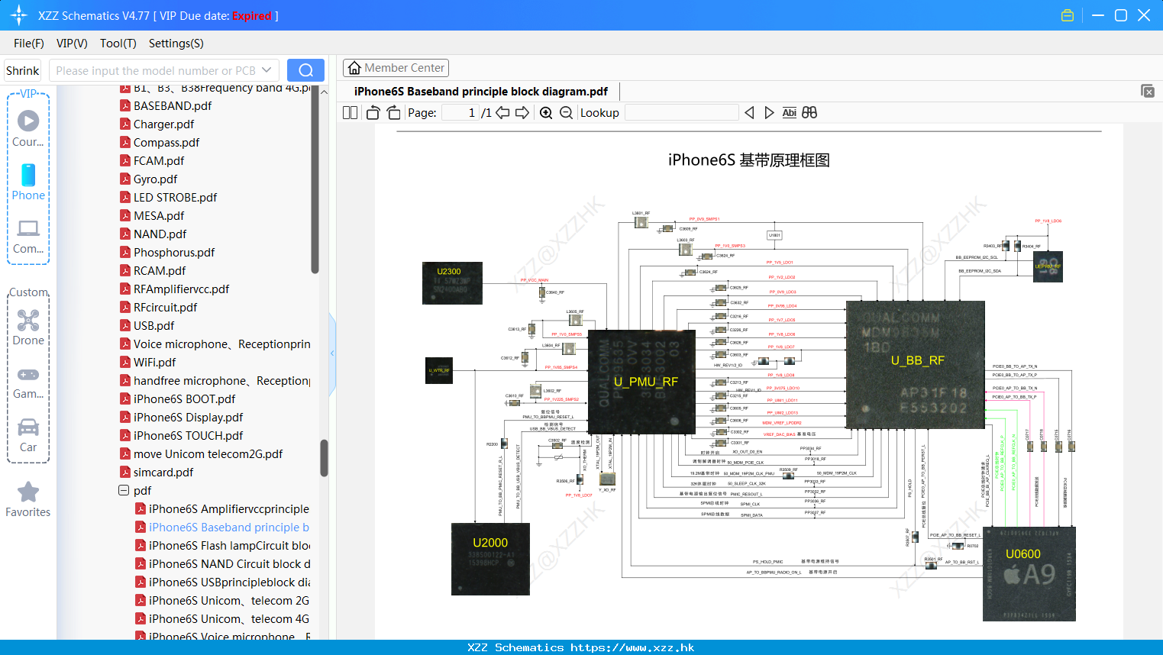
Task: Rotate the page clockwise
Action: [x=393, y=112]
